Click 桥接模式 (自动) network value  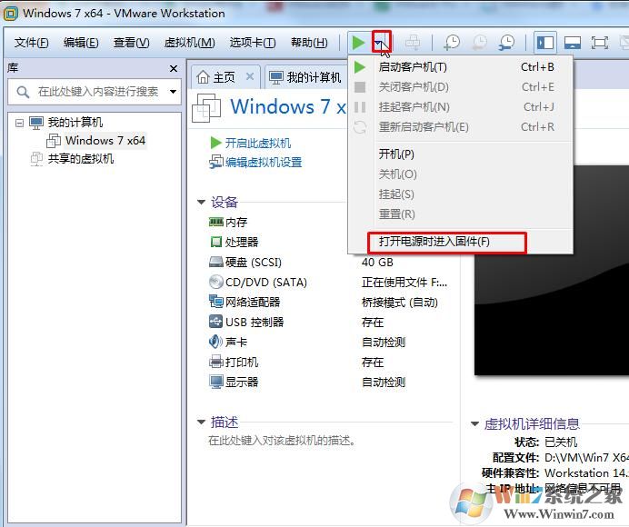click(x=400, y=302)
